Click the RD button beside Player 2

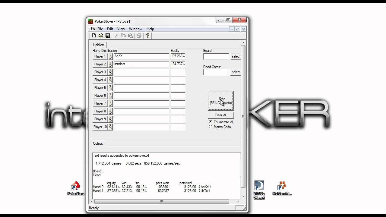(x=110, y=64)
